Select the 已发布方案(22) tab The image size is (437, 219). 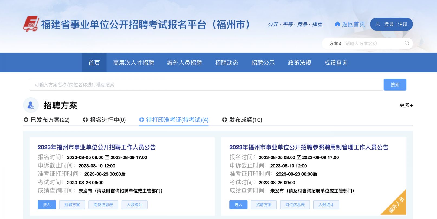[47, 120]
